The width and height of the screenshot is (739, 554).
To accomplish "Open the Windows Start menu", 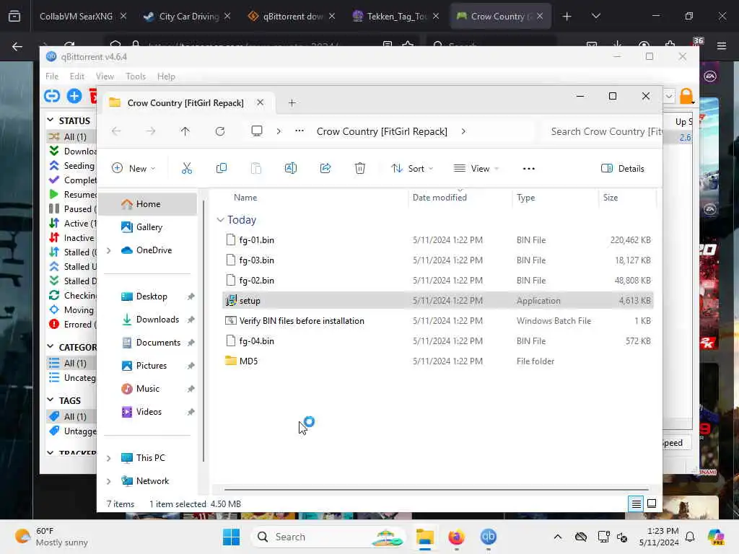I will pos(231,537).
